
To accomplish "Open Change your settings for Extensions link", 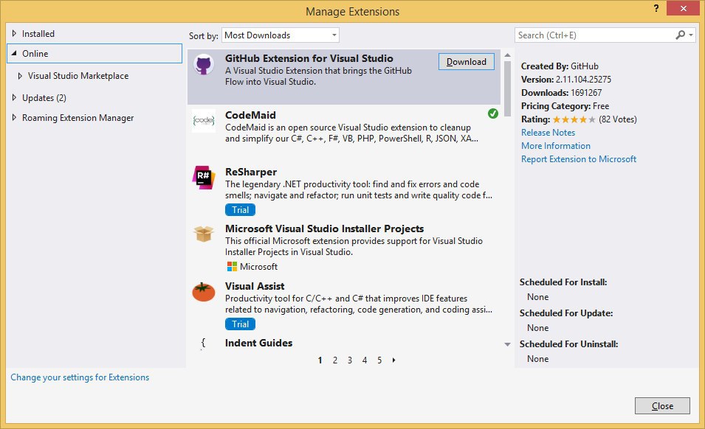I will [80, 377].
